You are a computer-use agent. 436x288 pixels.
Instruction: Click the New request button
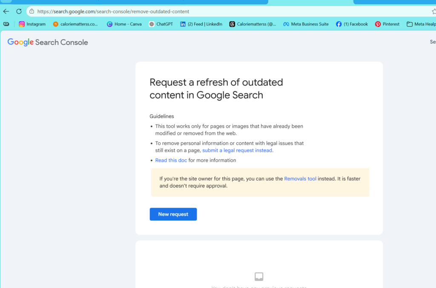[173, 214]
